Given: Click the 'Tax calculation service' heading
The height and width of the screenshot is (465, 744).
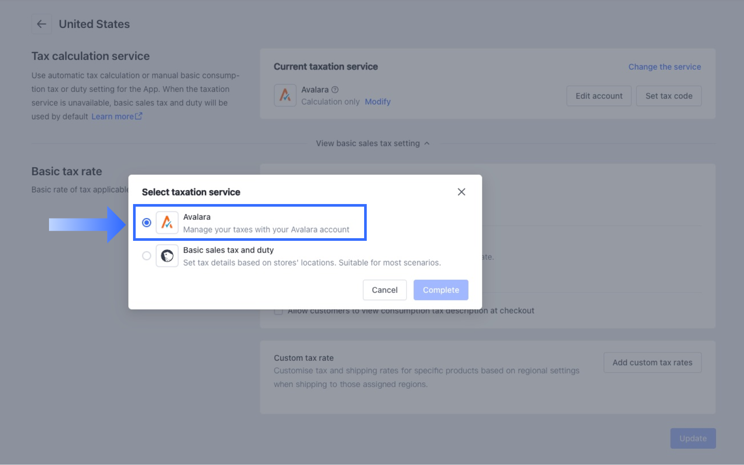Looking at the screenshot, I should click(x=91, y=56).
